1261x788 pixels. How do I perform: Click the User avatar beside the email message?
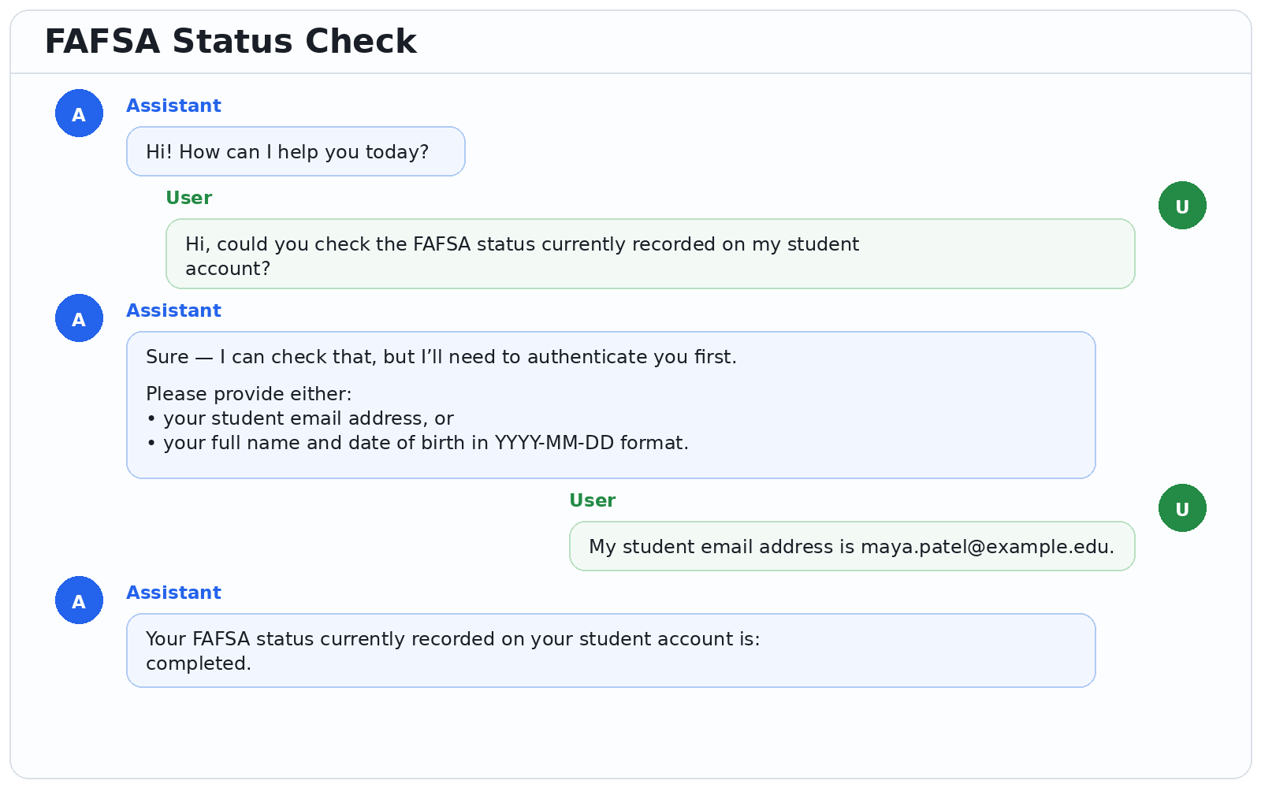[x=1182, y=508]
